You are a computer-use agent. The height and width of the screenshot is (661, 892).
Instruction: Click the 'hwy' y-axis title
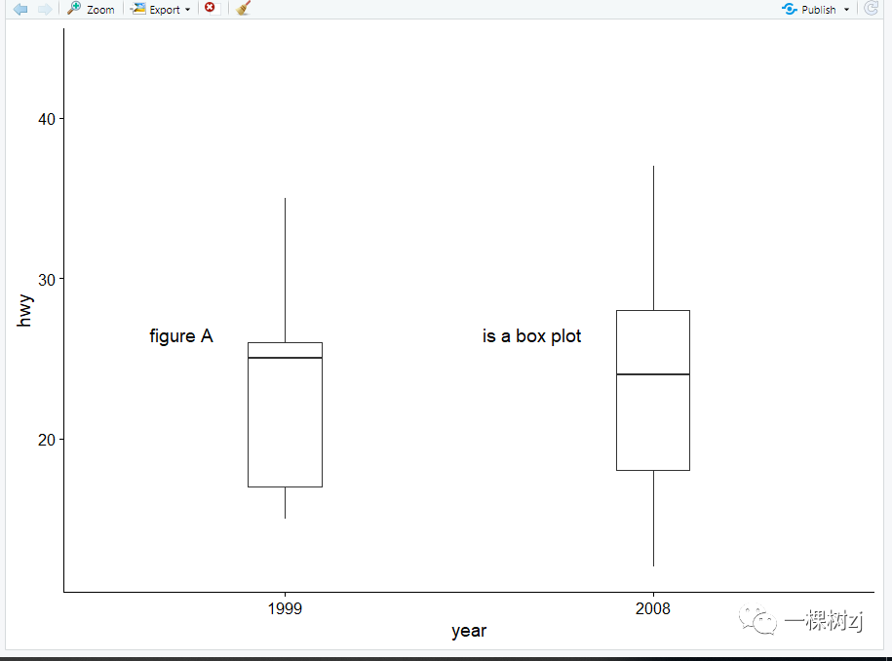coord(24,310)
